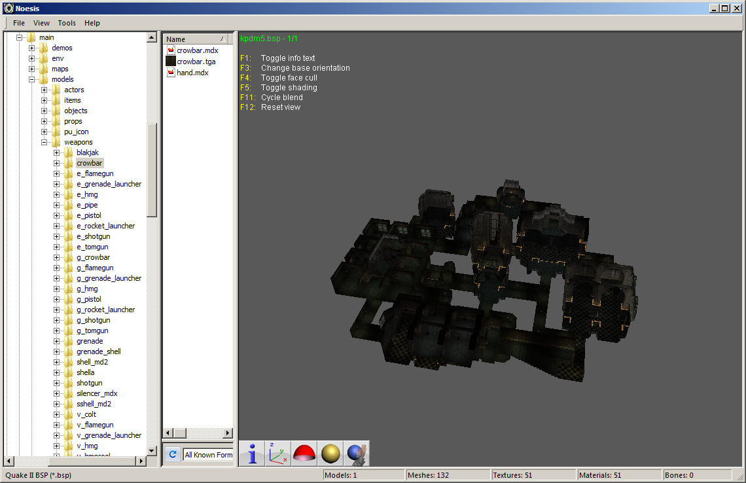Sort files by Name column header
Viewport: 746px width, 483px height.
196,39
